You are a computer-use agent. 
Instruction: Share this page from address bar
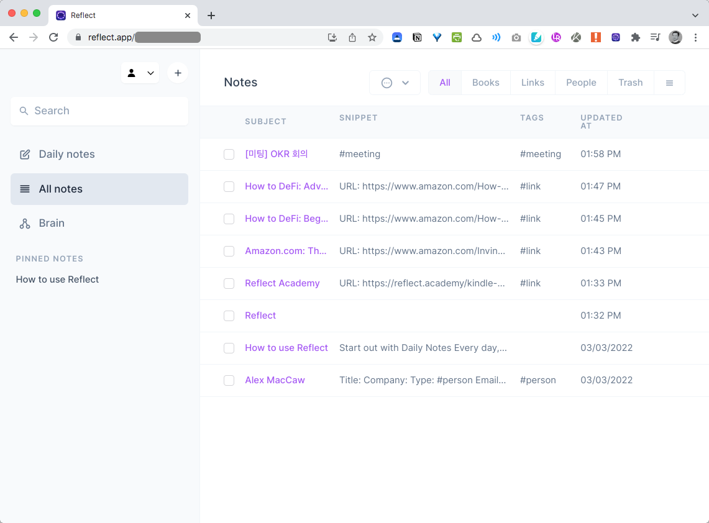coord(352,37)
